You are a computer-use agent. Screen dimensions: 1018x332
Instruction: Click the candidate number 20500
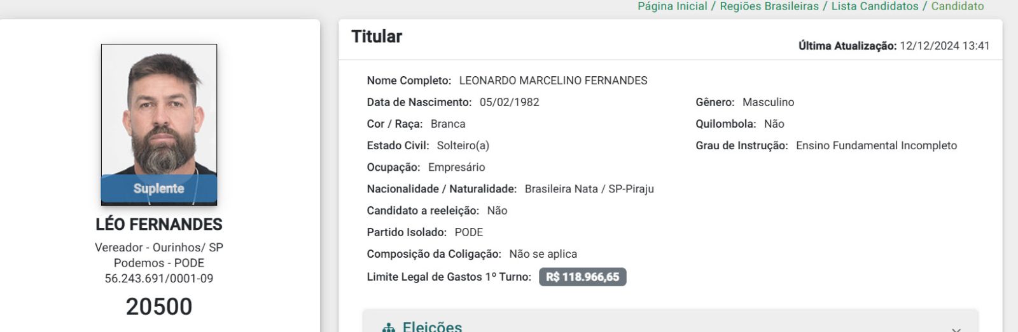159,307
